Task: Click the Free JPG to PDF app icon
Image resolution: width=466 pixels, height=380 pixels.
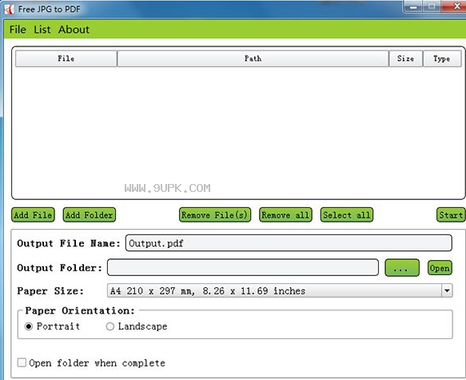Action: click(x=9, y=10)
